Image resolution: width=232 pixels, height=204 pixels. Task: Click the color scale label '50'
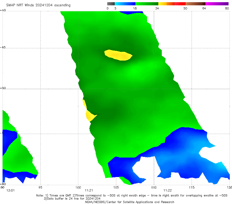pyautogui.click(x=185, y=8)
